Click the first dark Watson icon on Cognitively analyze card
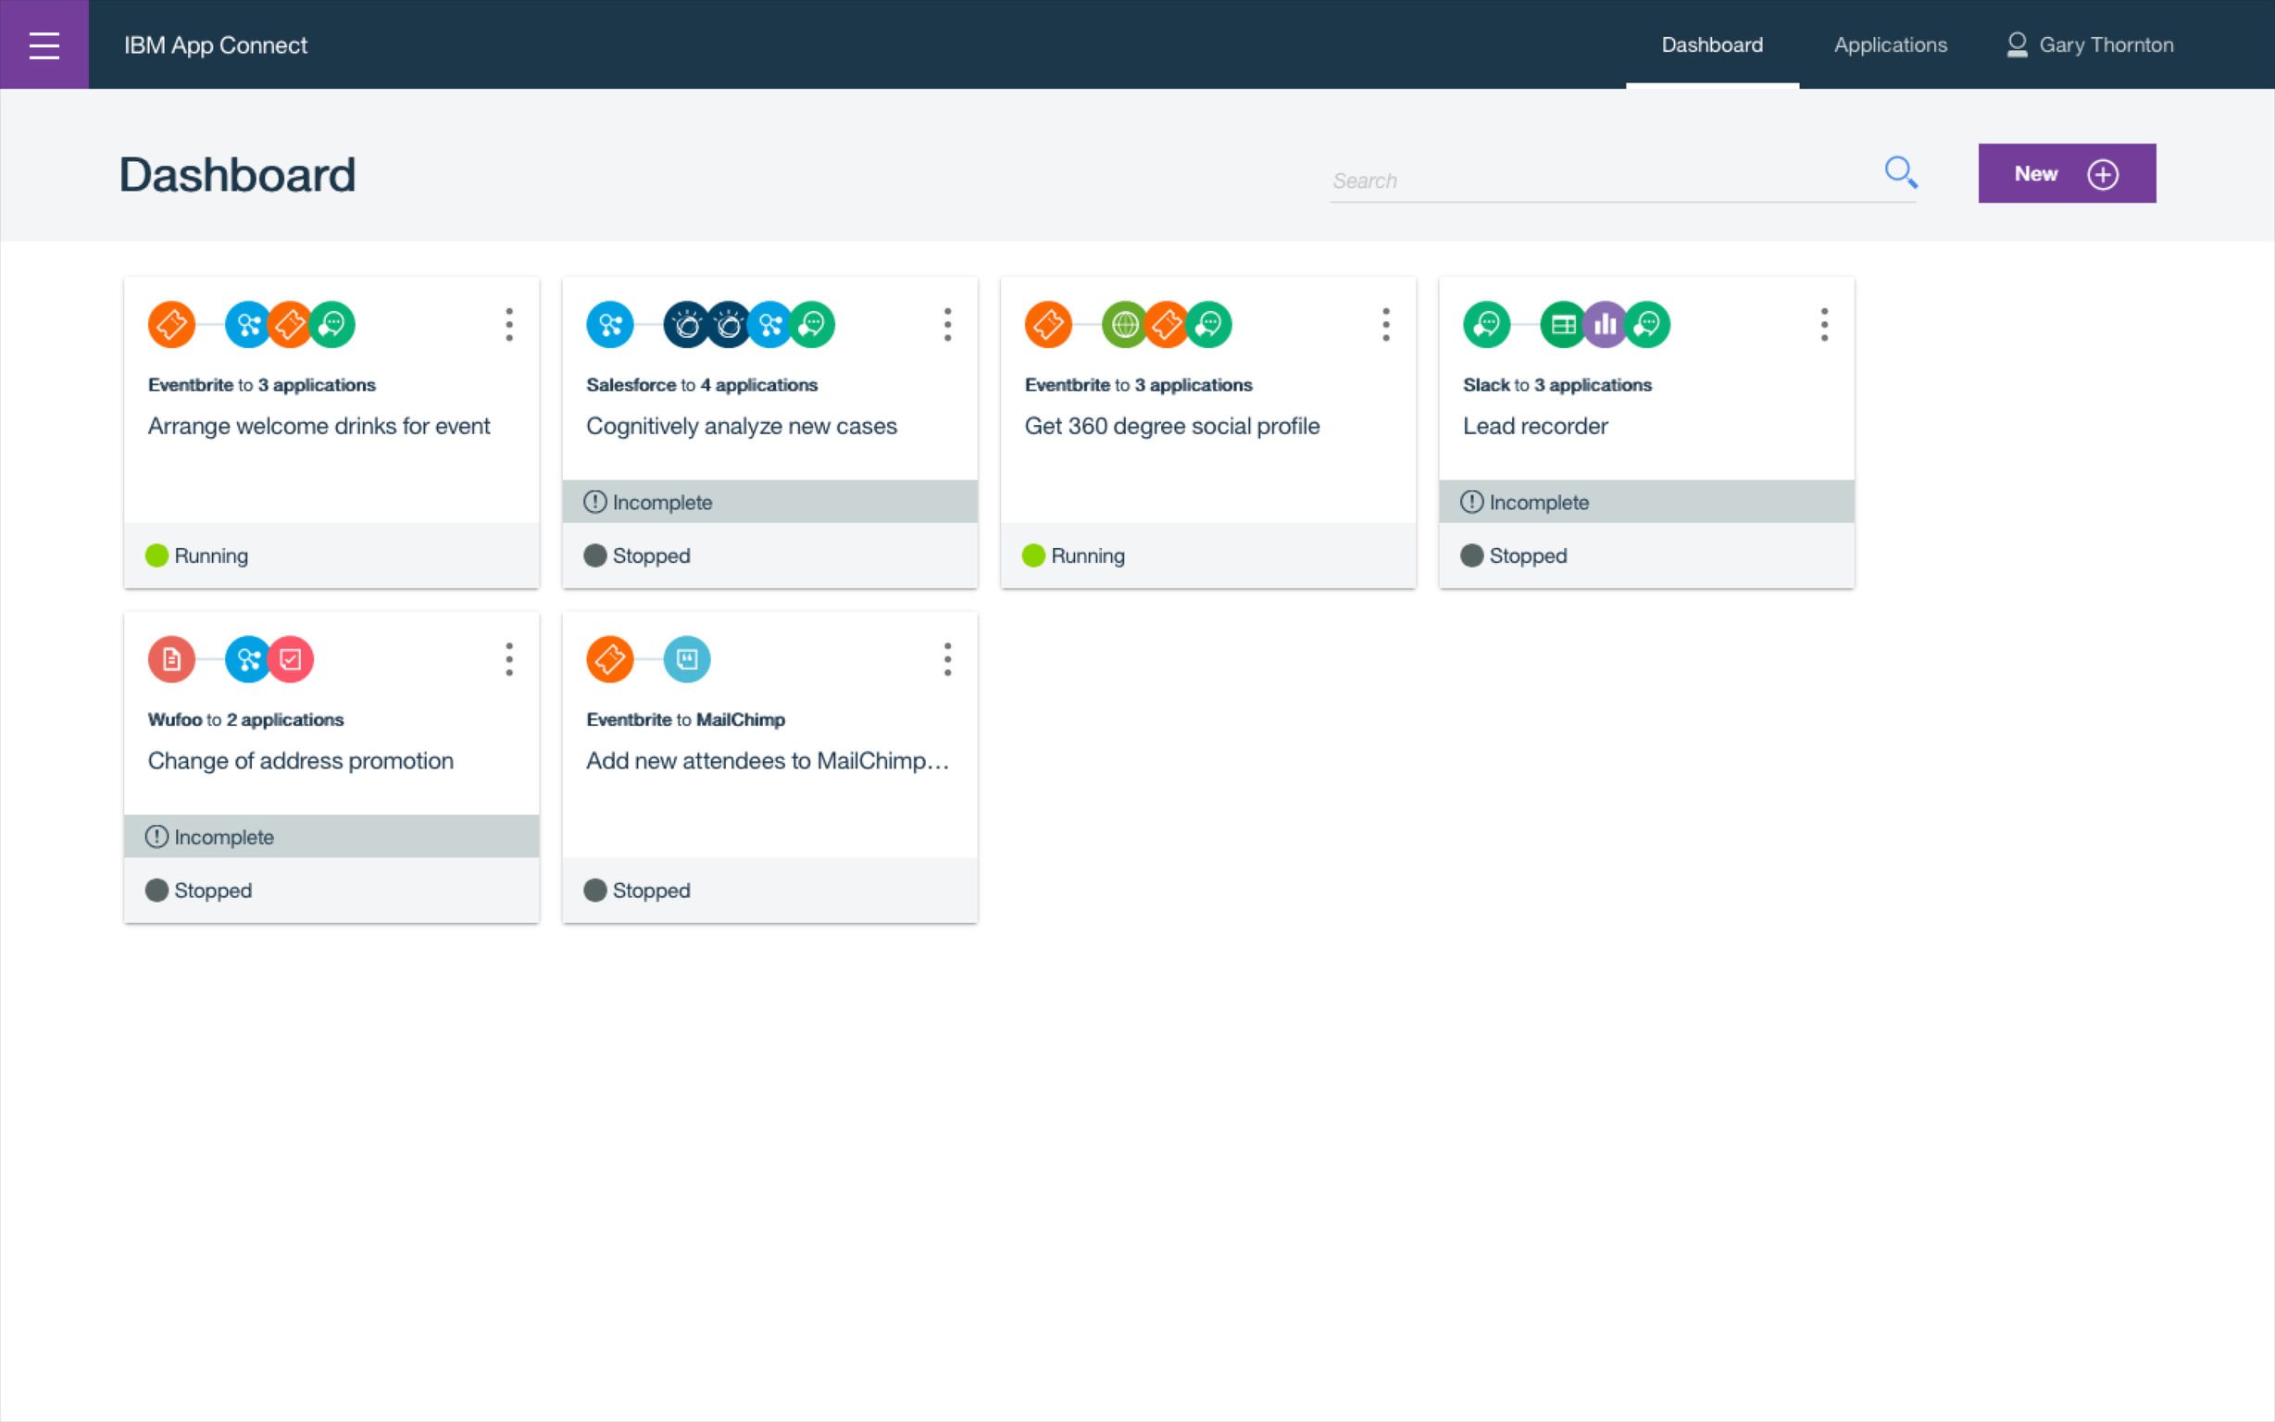2275x1422 pixels. pyautogui.click(x=686, y=324)
